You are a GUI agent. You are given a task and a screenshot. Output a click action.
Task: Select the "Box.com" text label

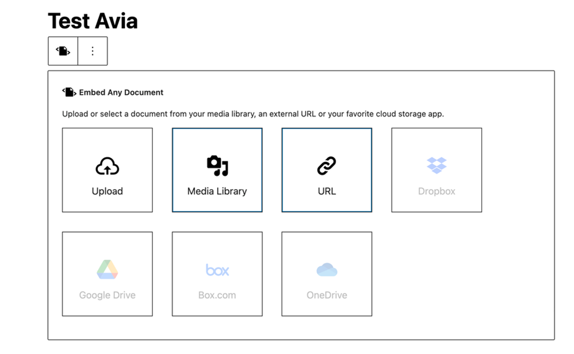(217, 295)
